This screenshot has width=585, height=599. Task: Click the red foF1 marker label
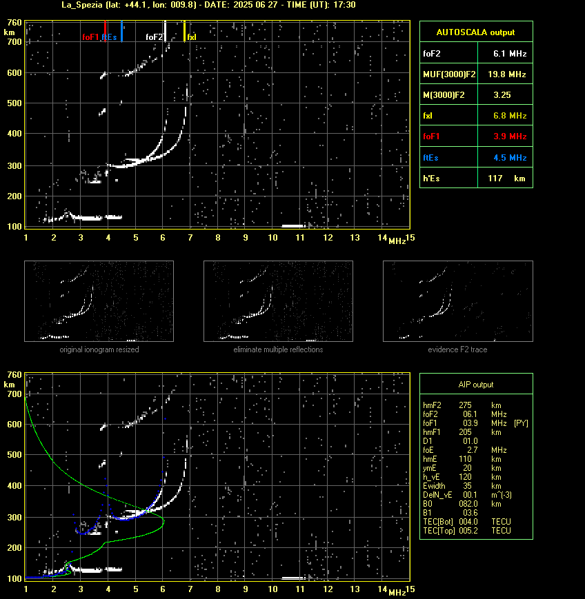[x=90, y=37]
